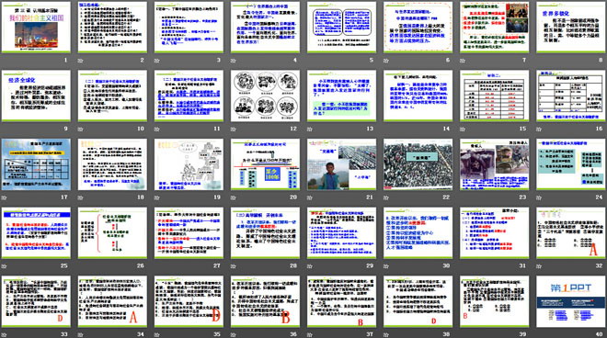Select slide 37 quiz thumbnail
The image size is (607, 338).
[x=342, y=301]
